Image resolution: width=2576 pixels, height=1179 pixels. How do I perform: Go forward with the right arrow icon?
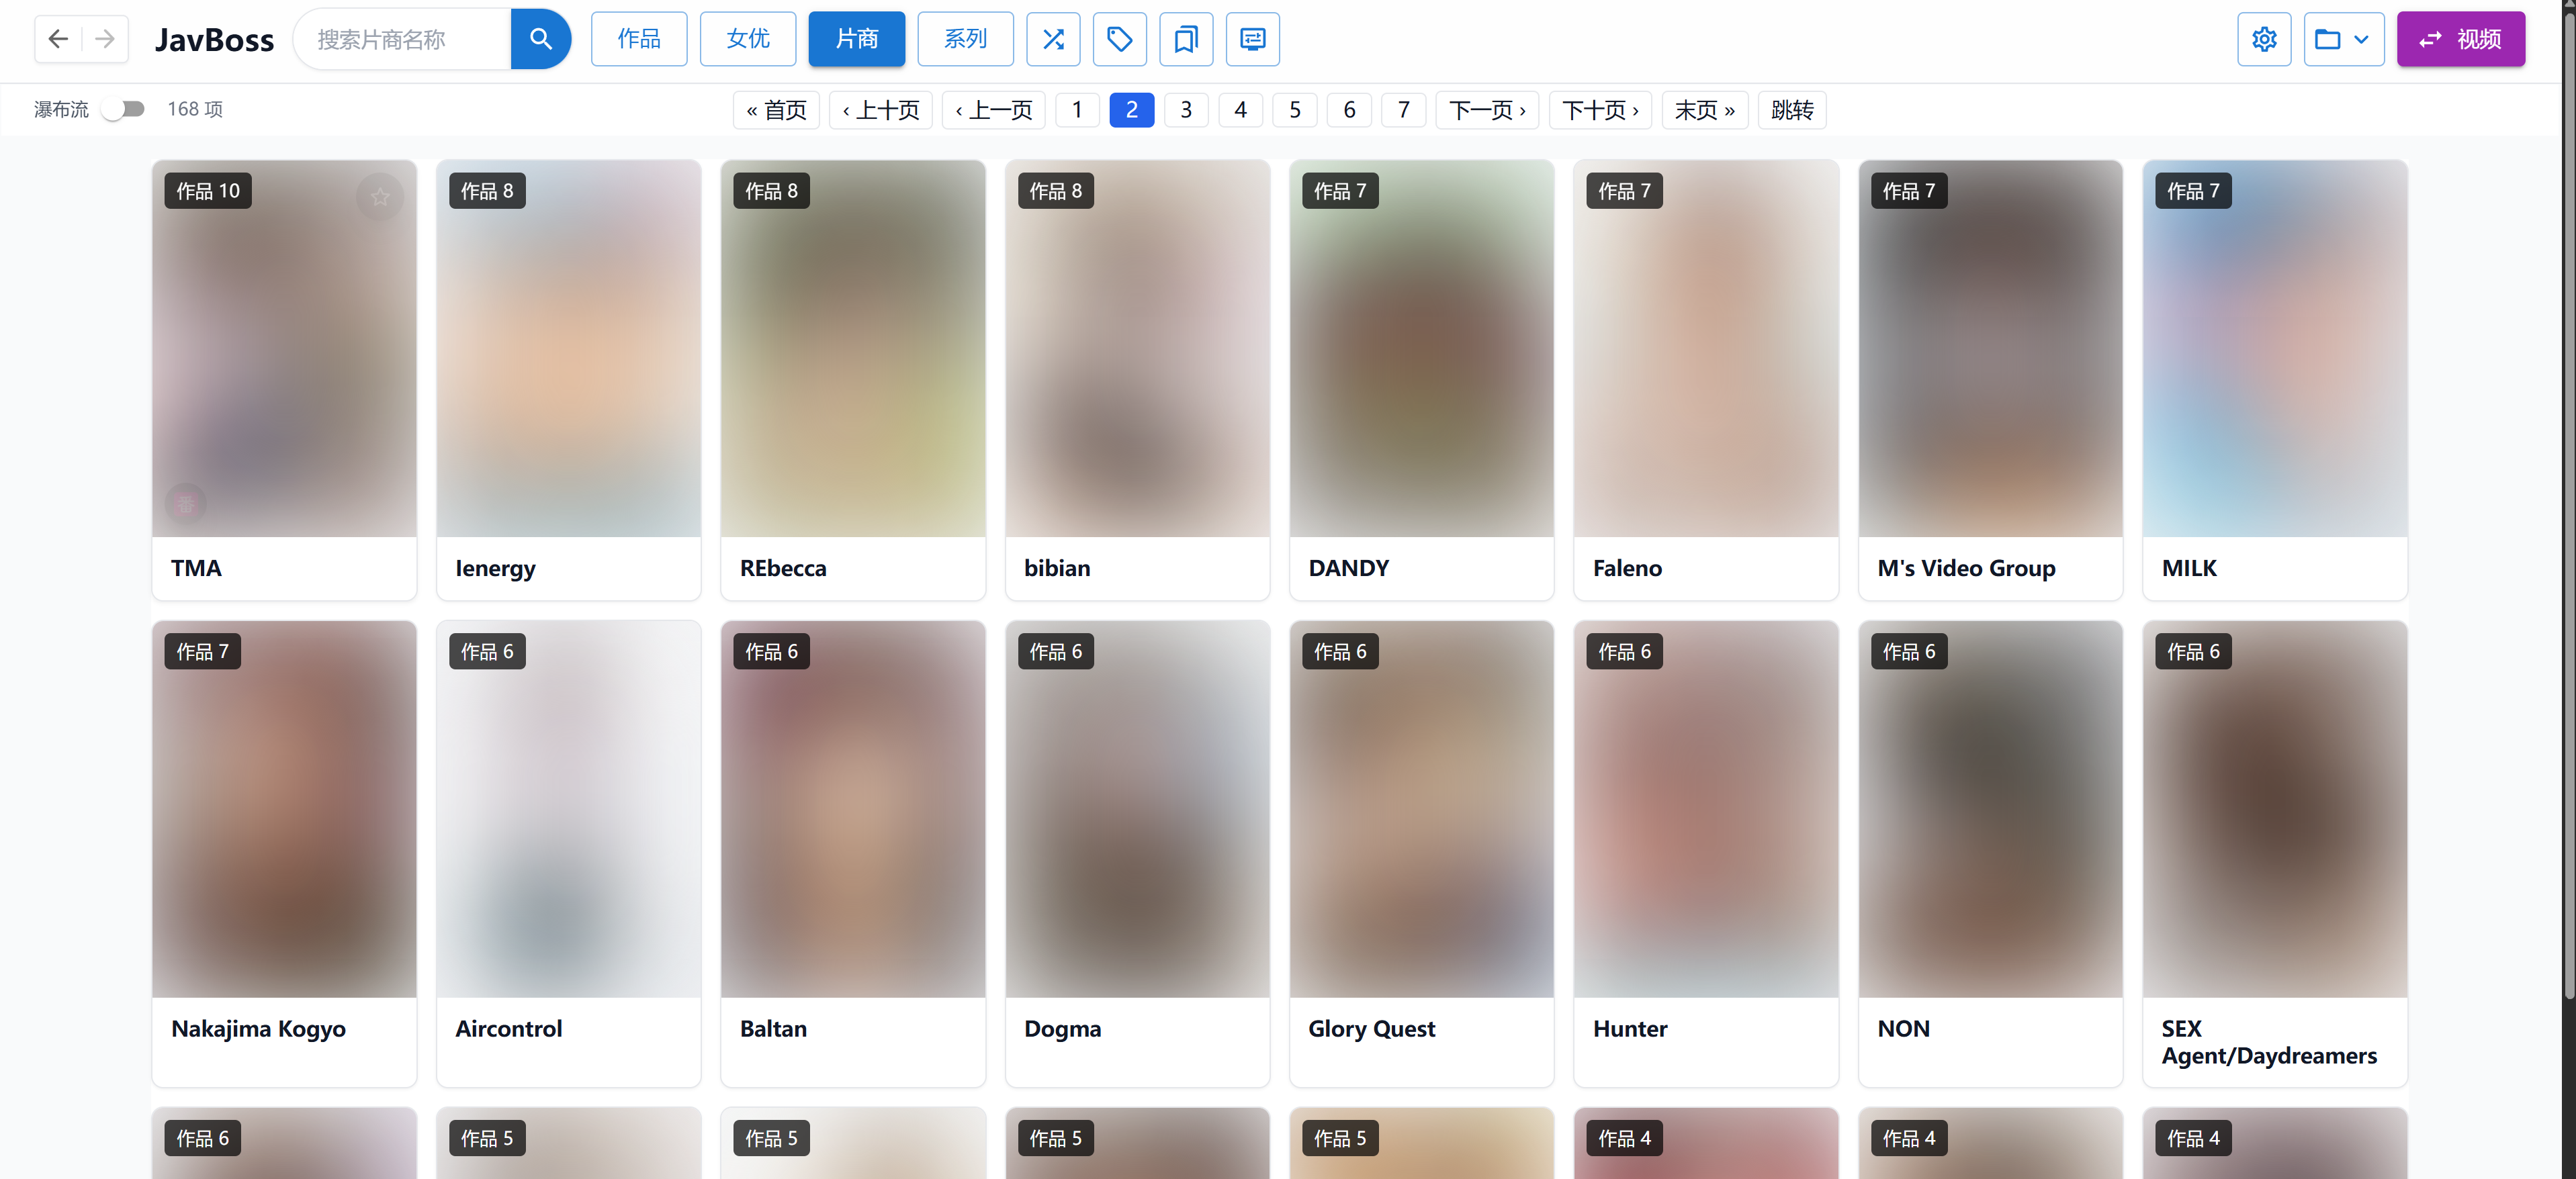(104, 39)
